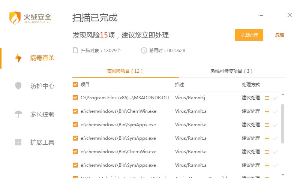The image size is (300, 193).
Task: Switch to 系统可修复项目 (3) tab
Action: point(231,71)
